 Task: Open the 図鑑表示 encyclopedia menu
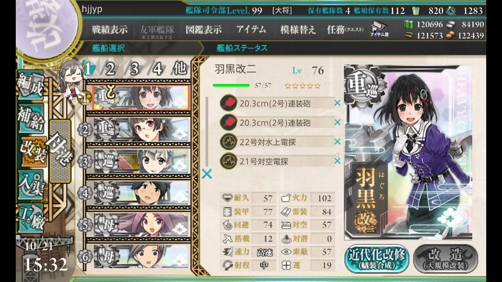[204, 30]
